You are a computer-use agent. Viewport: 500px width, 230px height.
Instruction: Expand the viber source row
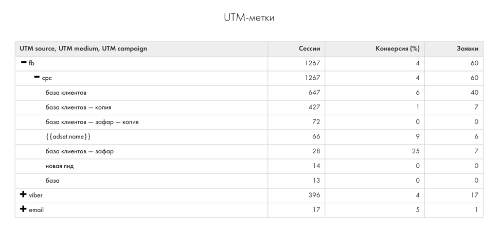[x=23, y=195]
